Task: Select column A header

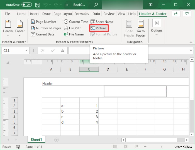Action: coord(51,69)
